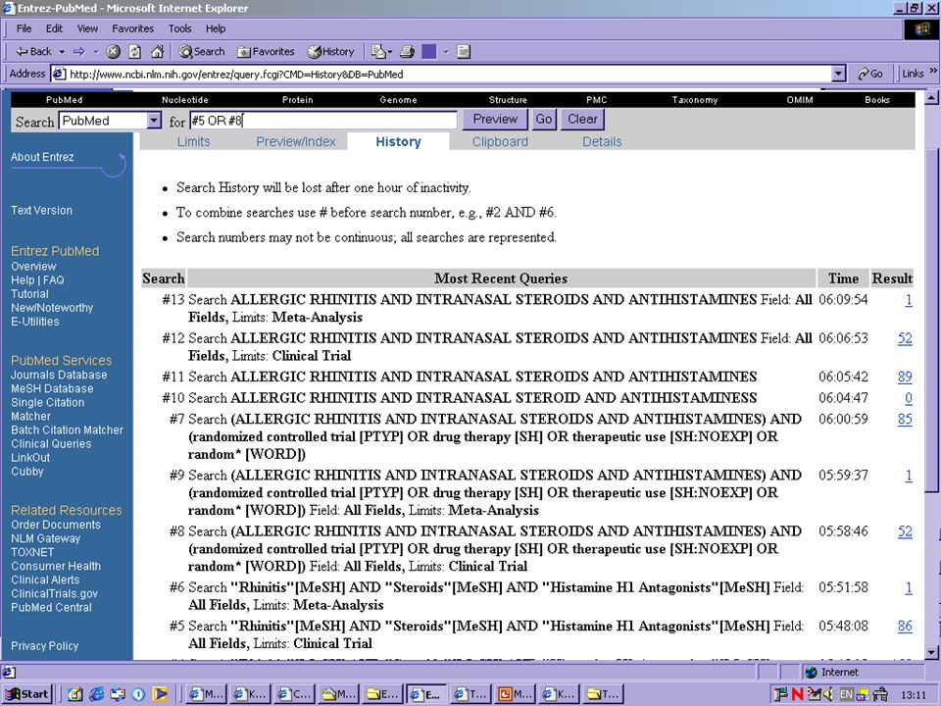Click the Most Recent Queries column header
The width and height of the screenshot is (941, 706).
tap(501, 278)
